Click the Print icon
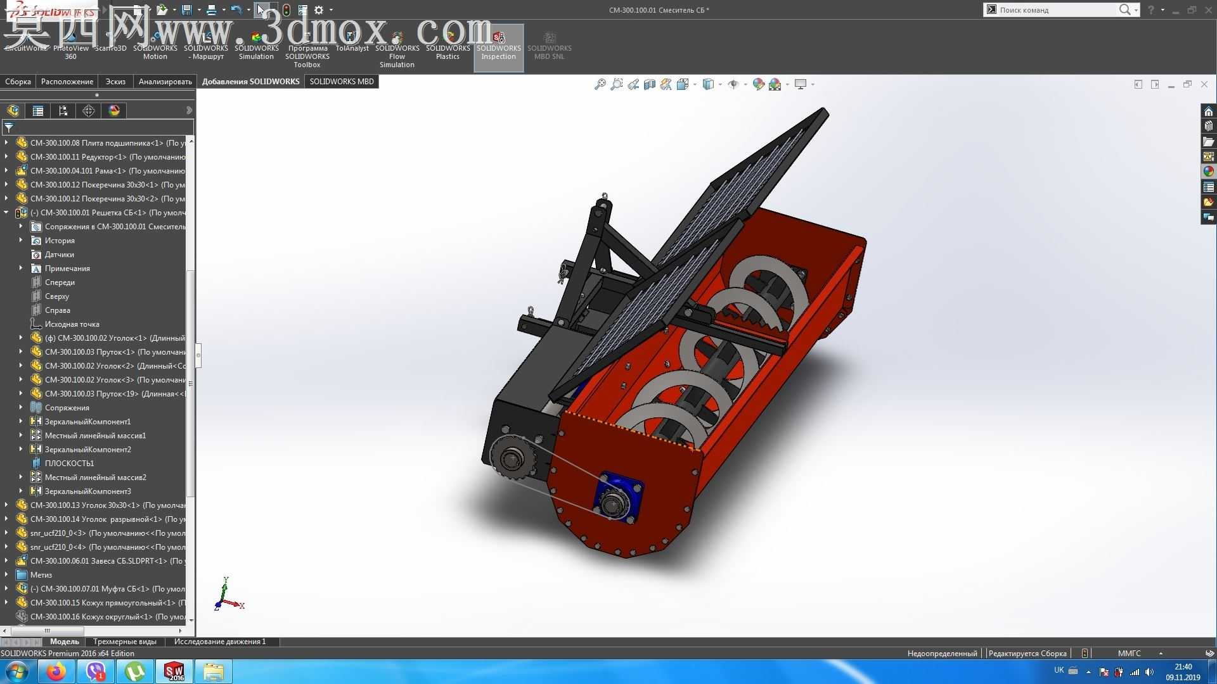This screenshot has height=684, width=1217. [x=211, y=9]
